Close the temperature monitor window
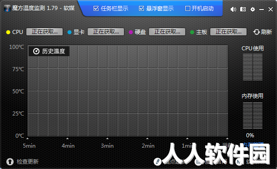Screen dimensions: 277x169 (271, 10)
